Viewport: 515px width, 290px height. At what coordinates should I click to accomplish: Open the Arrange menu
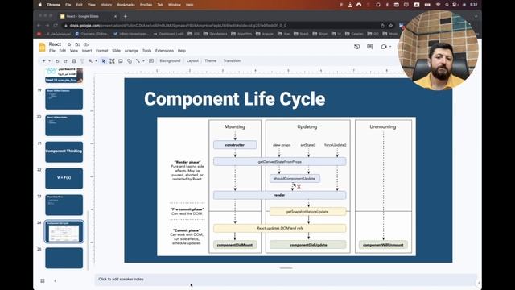[x=131, y=51]
